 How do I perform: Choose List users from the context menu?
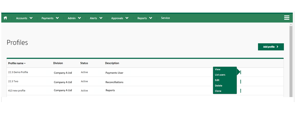pos(220,75)
